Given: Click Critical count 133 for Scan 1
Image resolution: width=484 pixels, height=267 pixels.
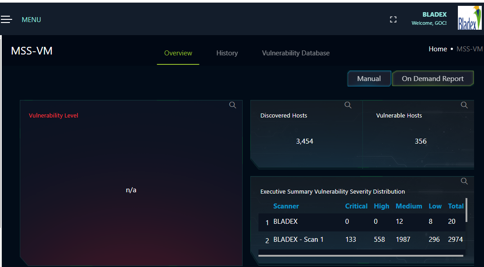Looking at the screenshot, I should tap(351, 240).
